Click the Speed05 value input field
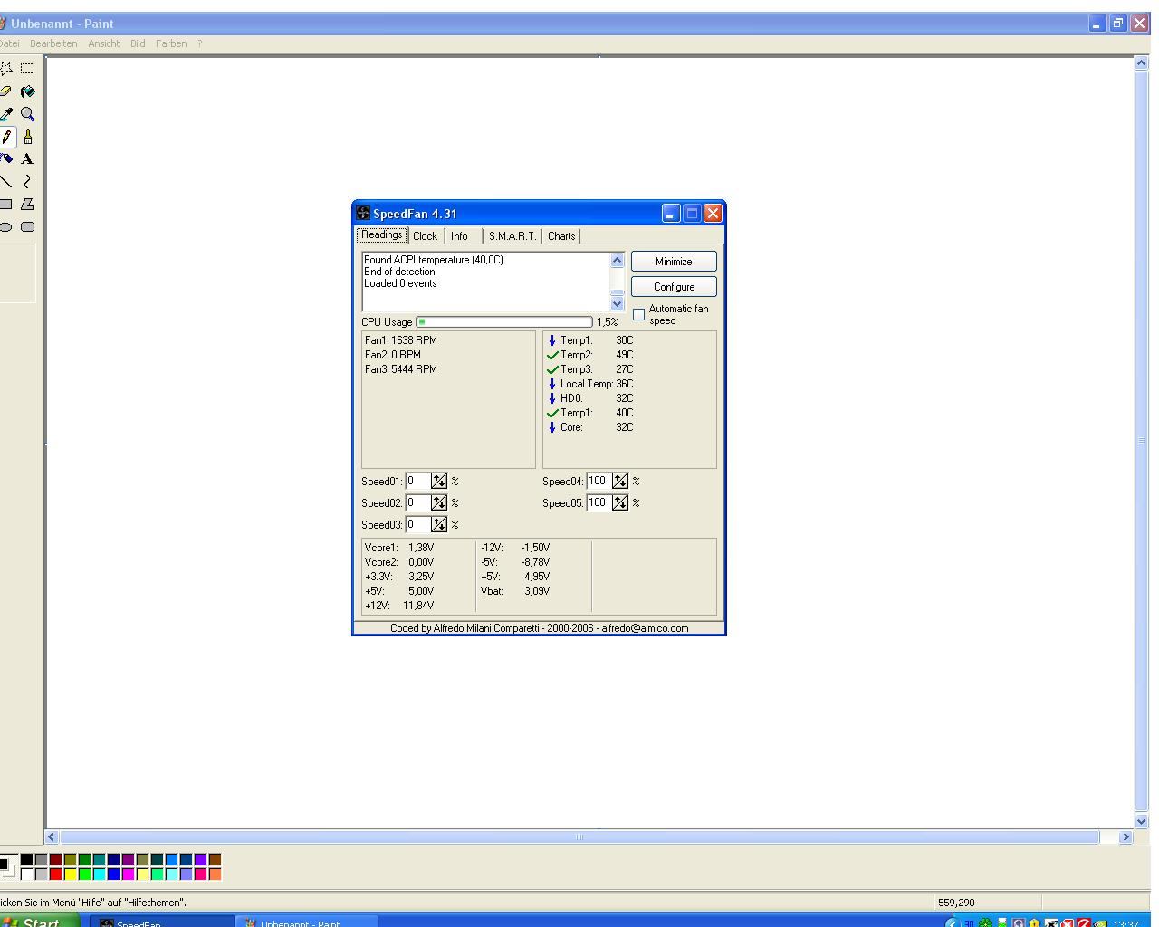 click(x=599, y=502)
